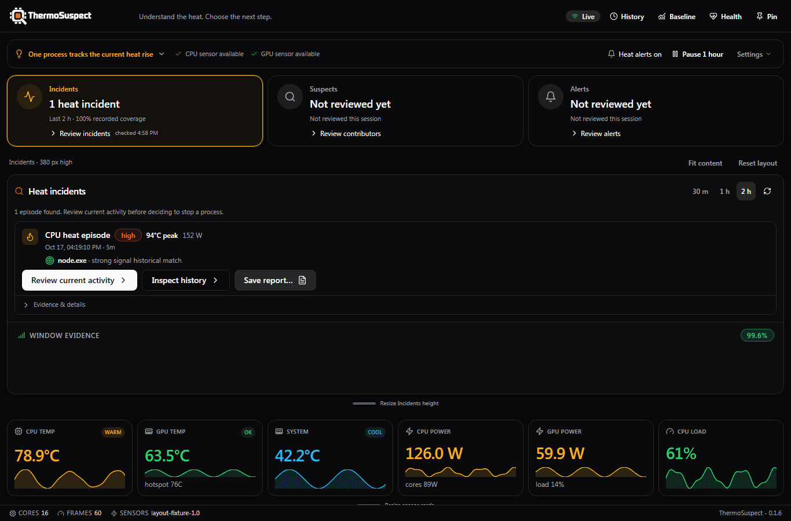Viewport: 791px width, 521px height.
Task: Click the pulse icon on the Incidents card
Action: 30,97
